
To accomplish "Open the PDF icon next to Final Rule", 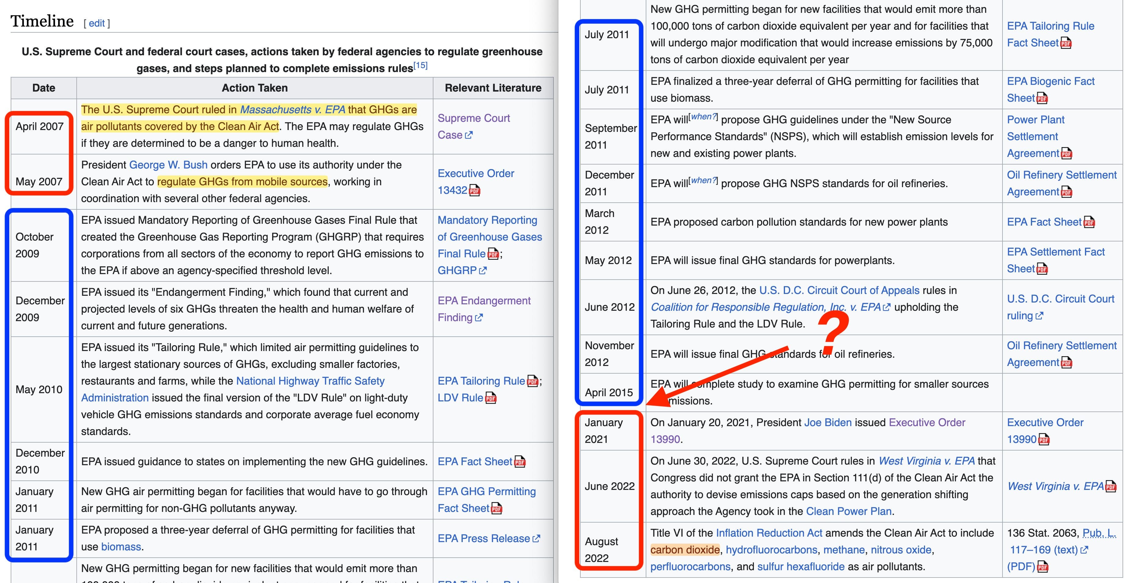I will tap(493, 254).
